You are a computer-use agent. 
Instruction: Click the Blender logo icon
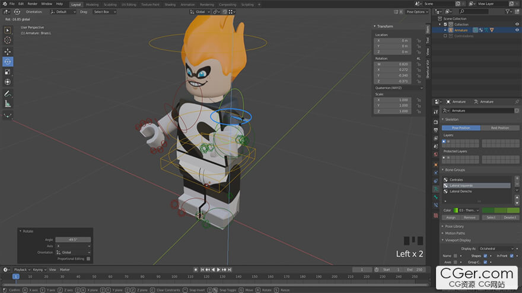tap(5, 4)
